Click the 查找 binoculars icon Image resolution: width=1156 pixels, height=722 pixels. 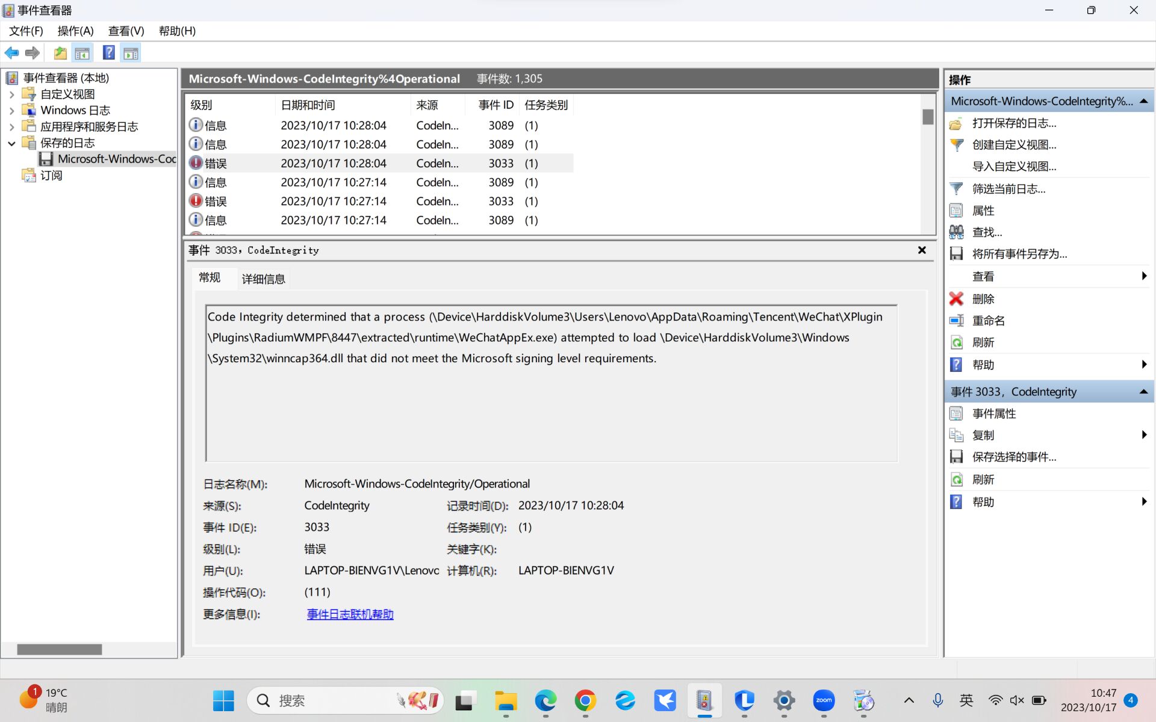[956, 232]
